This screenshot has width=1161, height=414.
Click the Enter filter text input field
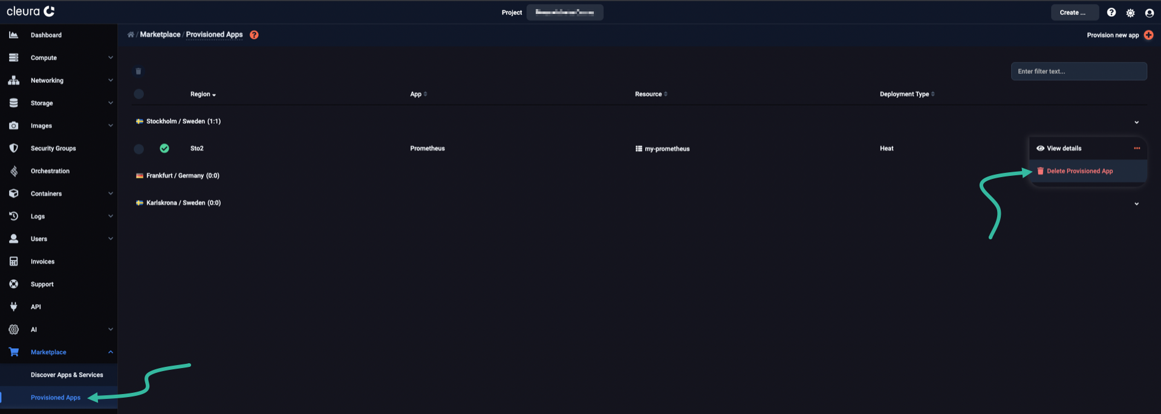1078,71
